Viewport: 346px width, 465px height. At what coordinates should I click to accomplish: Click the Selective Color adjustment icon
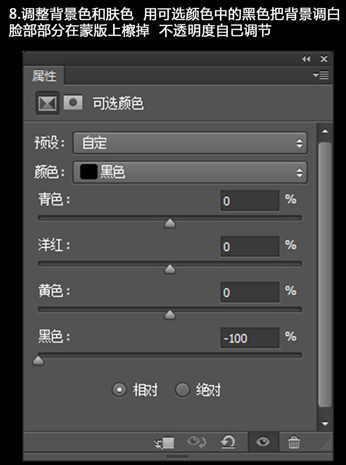point(47,103)
